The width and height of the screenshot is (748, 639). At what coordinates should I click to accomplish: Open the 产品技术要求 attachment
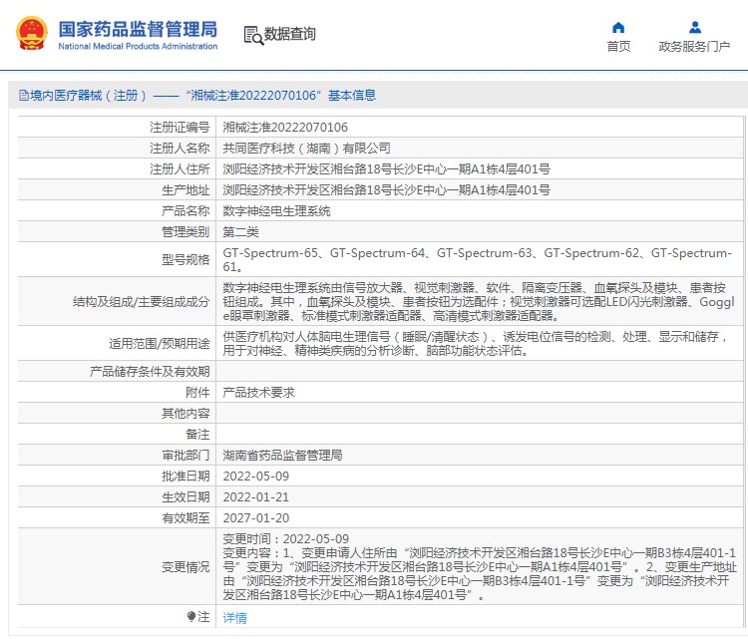point(258,393)
